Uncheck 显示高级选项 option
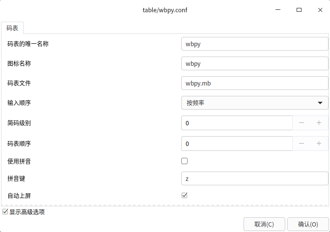 (5, 212)
